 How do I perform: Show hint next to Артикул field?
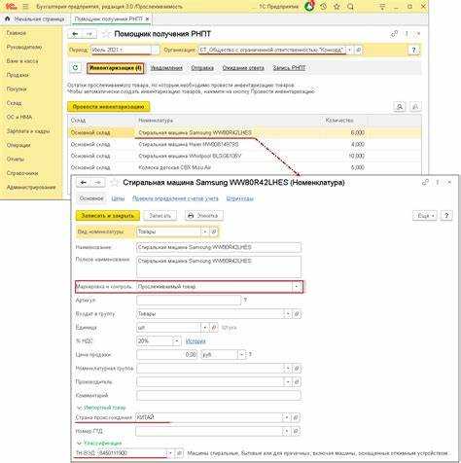(x=245, y=301)
